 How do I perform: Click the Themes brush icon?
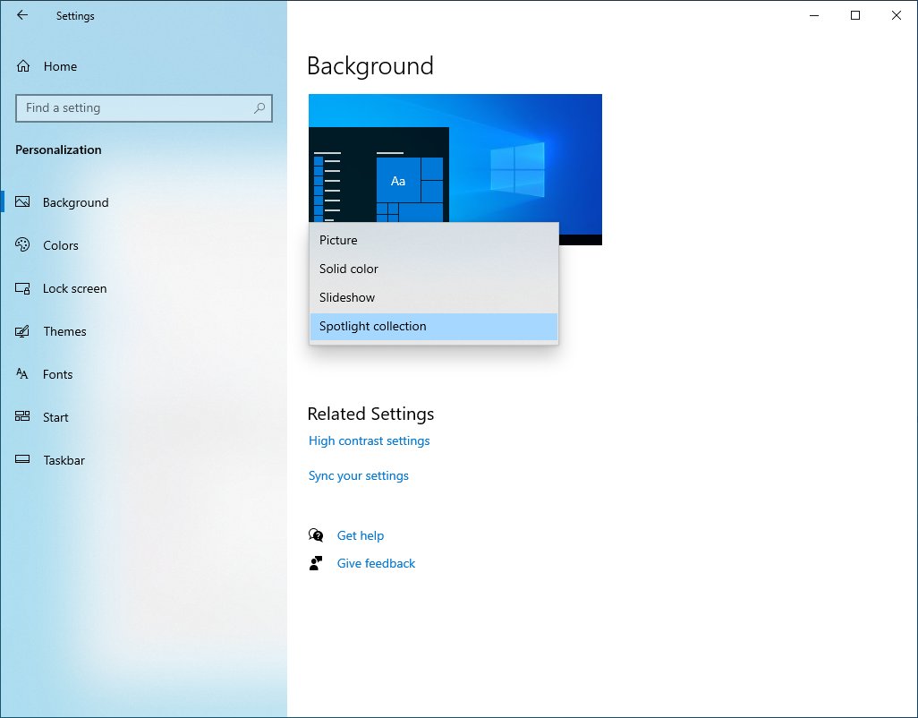[x=23, y=331]
